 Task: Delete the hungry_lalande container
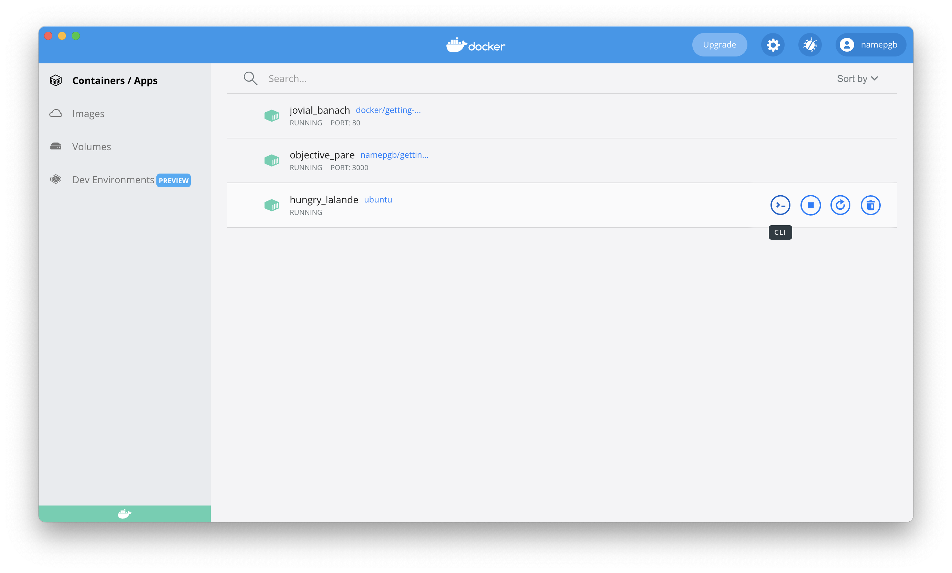870,205
